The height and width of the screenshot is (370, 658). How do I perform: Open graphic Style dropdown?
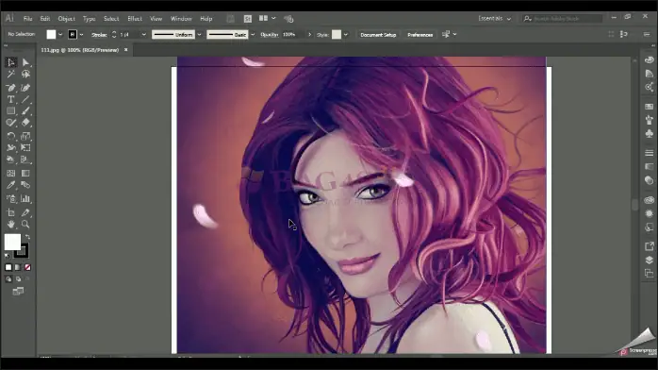pyautogui.click(x=346, y=34)
